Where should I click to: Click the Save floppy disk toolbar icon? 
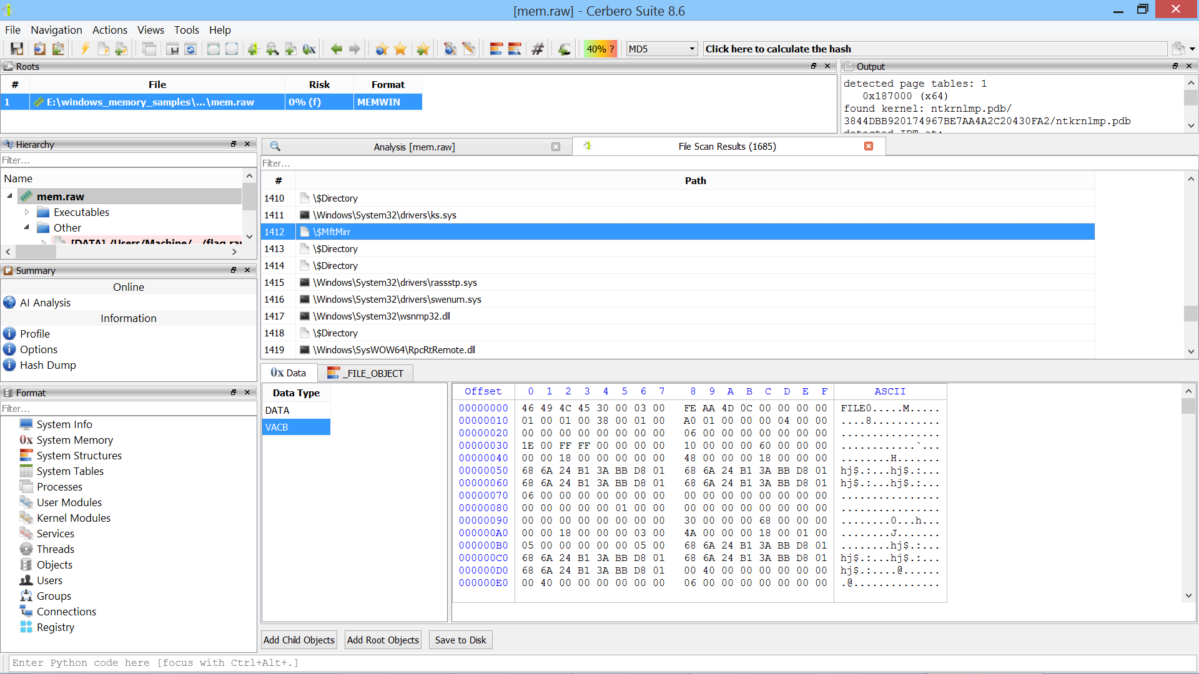pos(17,49)
